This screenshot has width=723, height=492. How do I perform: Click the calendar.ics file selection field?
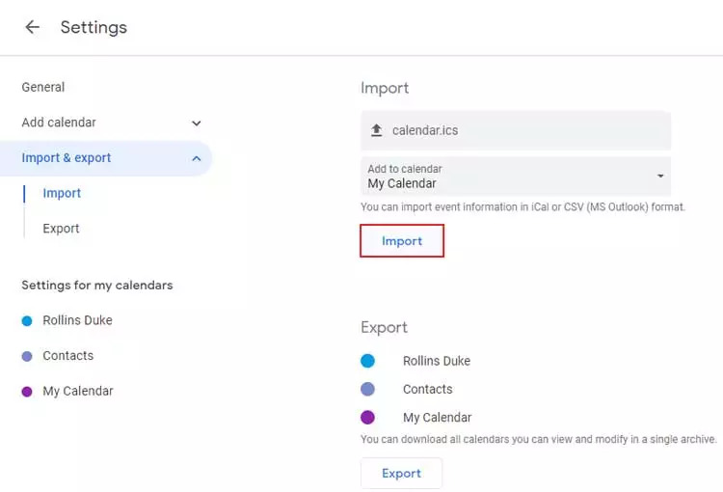point(516,130)
